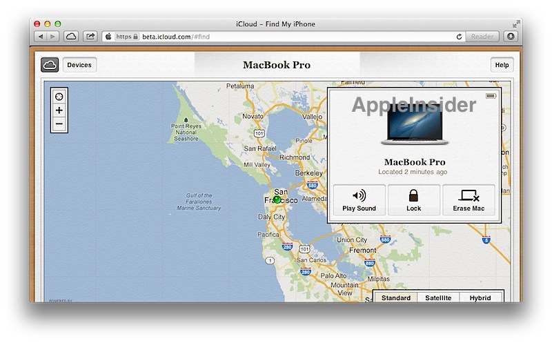Click Point Reyes National Seashore label
Image resolution: width=552 pixels, height=343 pixels.
[x=186, y=132]
